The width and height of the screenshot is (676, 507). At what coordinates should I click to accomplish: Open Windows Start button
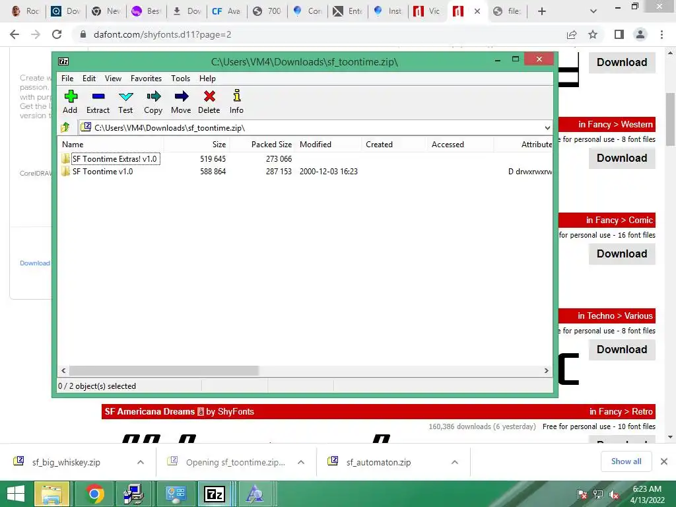[x=16, y=494]
